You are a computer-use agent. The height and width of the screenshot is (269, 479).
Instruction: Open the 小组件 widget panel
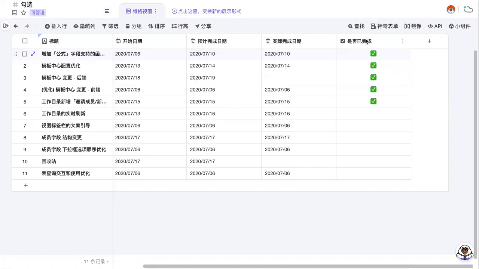460,26
